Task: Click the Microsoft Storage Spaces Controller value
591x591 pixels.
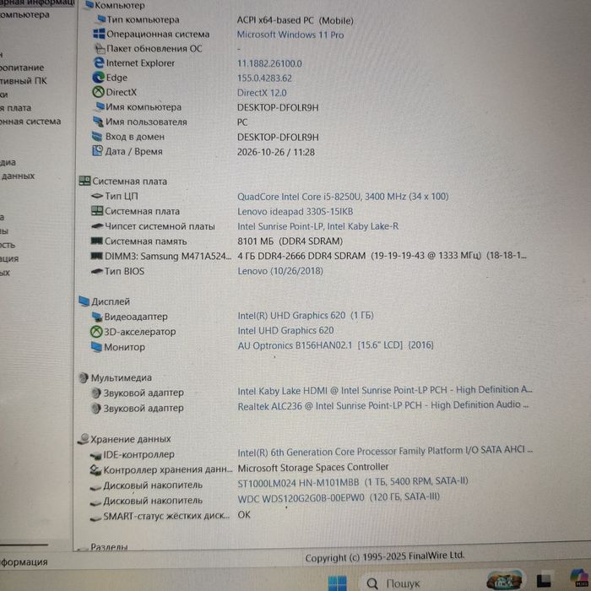Action: (313, 468)
